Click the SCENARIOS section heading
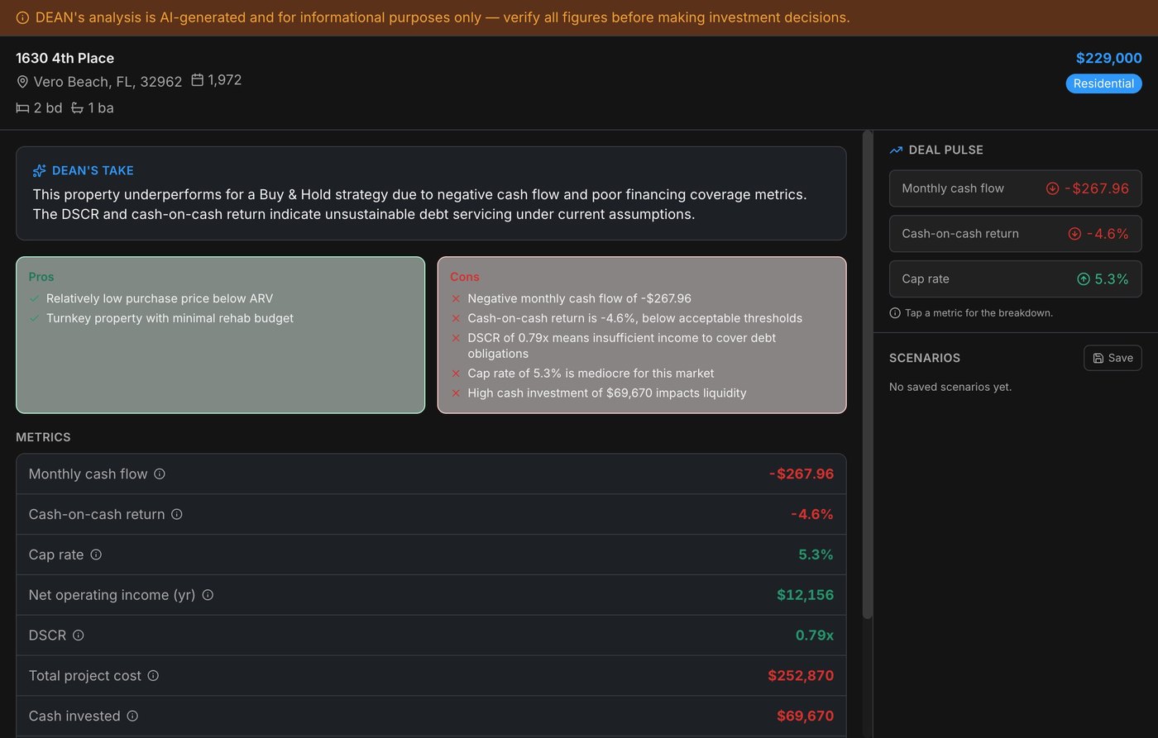 (925, 358)
